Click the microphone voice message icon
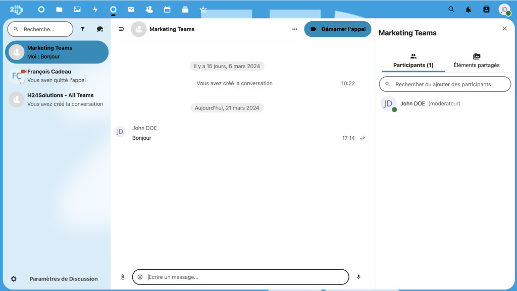 click(x=358, y=277)
